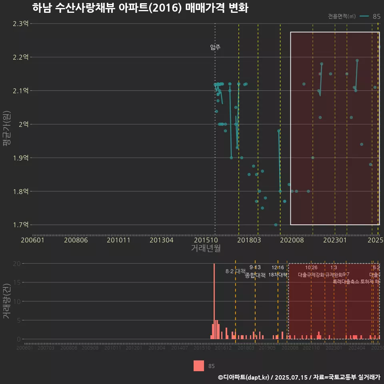Click the 거래량(건) volume axis title
The width and height of the screenshot is (384, 384).
[7, 301]
